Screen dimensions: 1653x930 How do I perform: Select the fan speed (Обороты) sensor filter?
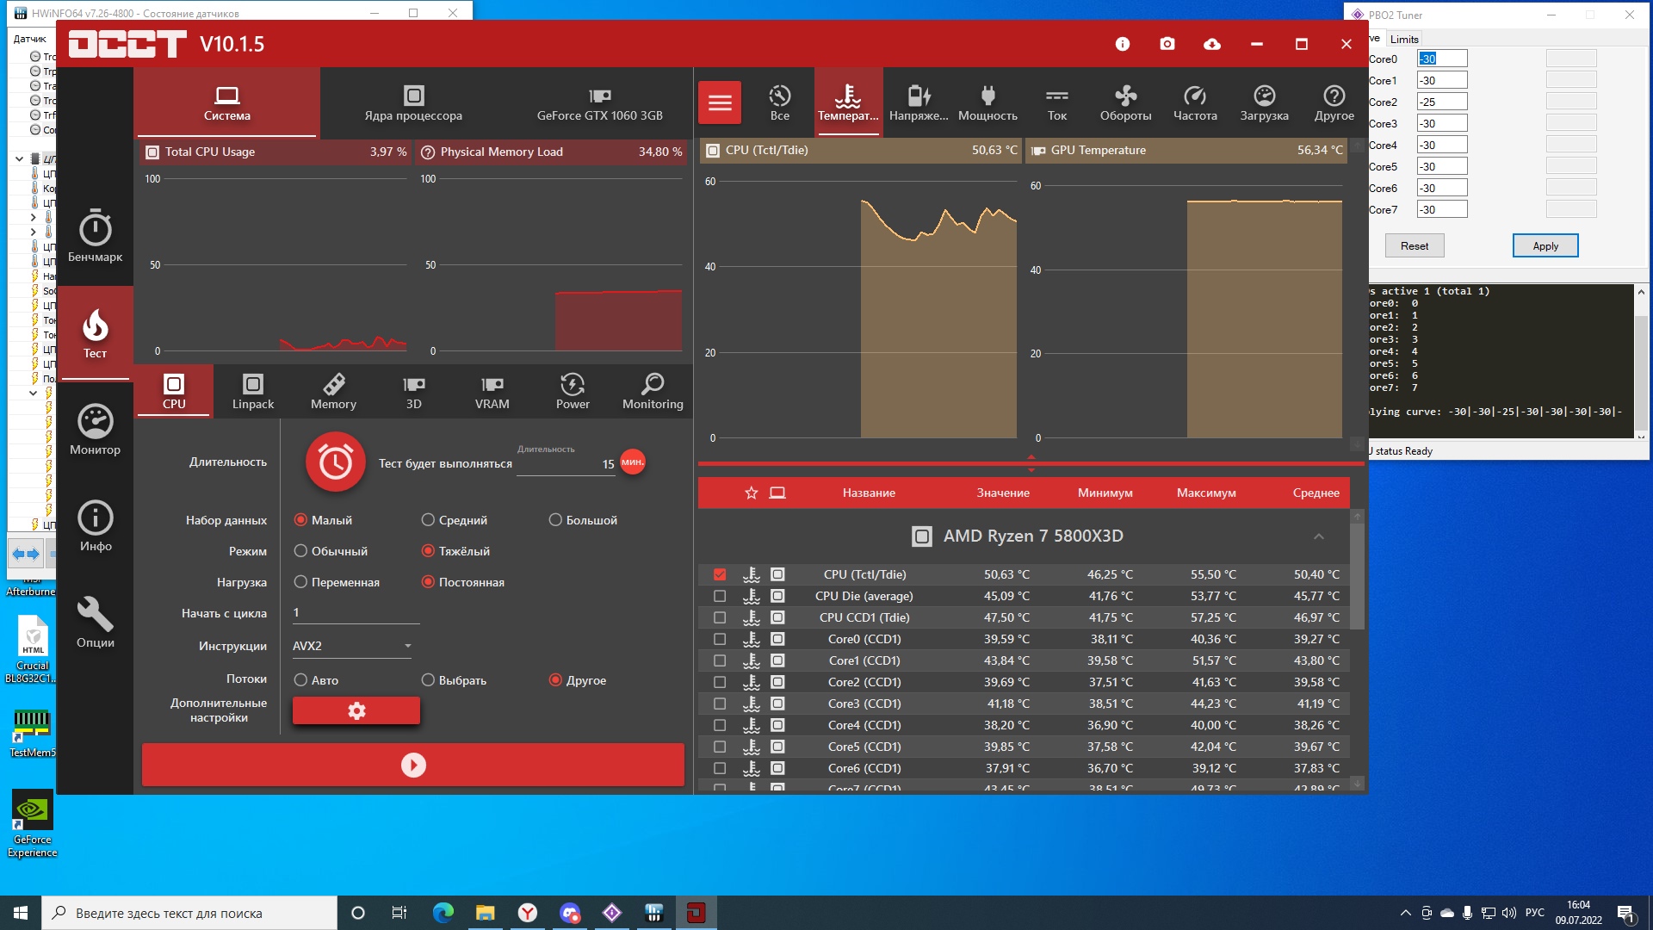point(1125,102)
